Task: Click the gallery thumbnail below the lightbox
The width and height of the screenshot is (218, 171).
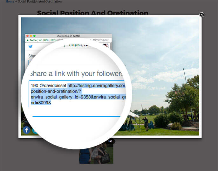Action: [96, 155]
